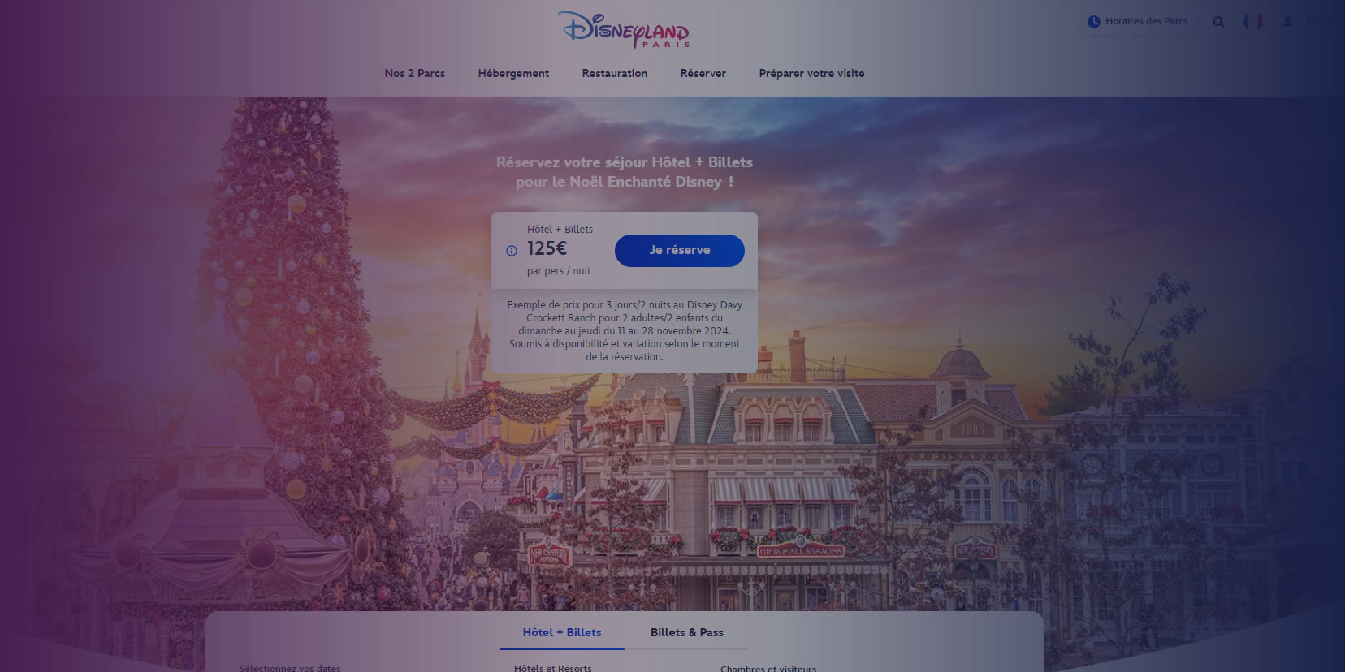Click the clock icon for park hours
The image size is (1345, 672).
pos(1094,22)
